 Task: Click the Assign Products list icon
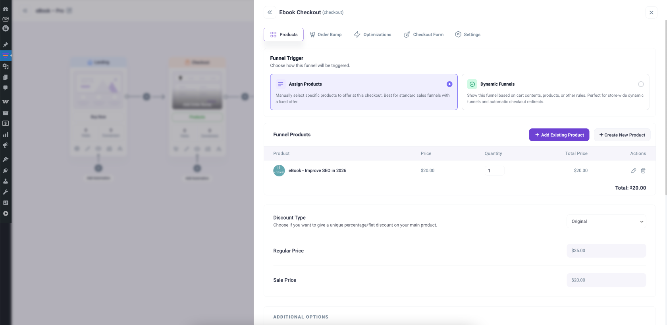click(x=281, y=84)
